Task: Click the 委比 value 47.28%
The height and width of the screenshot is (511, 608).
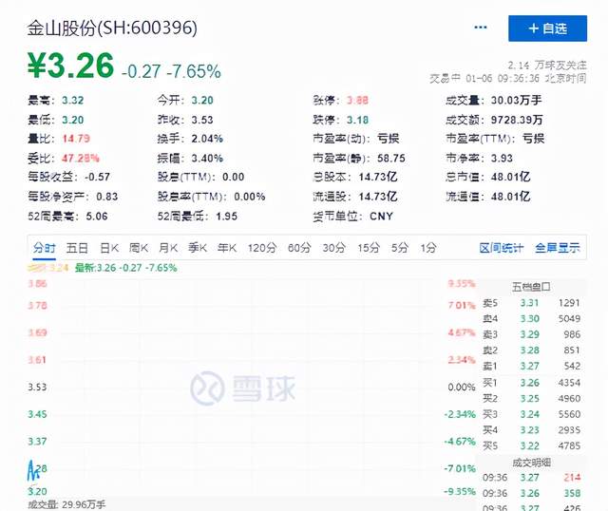Action: [x=80, y=159]
